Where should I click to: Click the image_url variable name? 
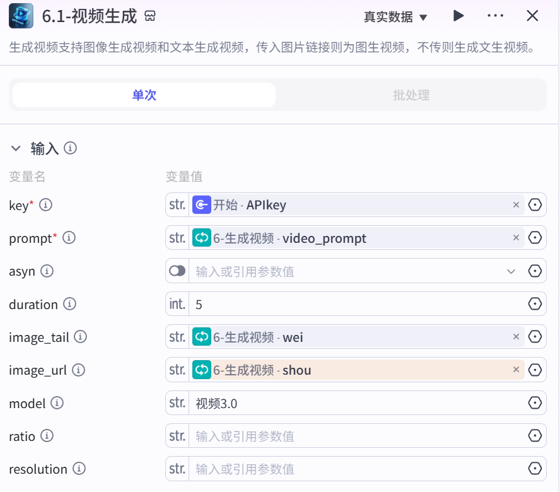pyautogui.click(x=38, y=370)
